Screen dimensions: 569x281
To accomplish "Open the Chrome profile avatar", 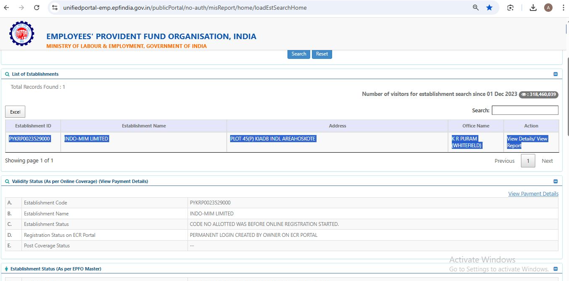I will click(548, 8).
